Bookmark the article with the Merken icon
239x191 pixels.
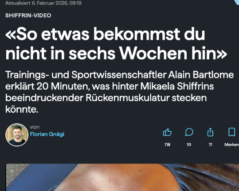231,132
